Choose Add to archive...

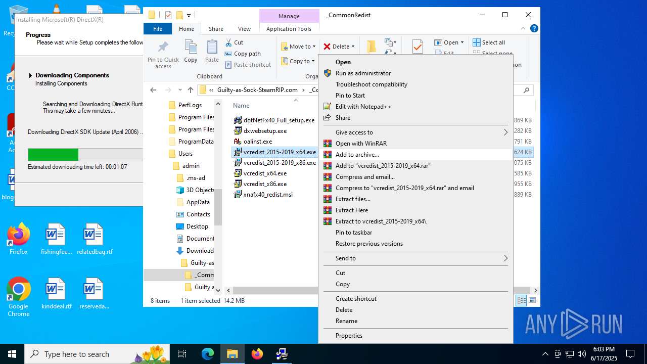[415, 155]
